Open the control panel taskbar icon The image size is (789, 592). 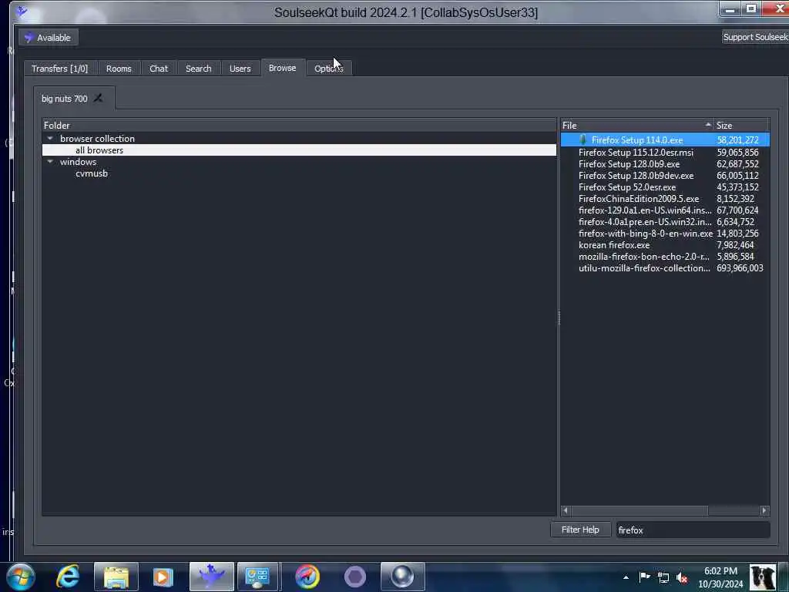(x=257, y=577)
